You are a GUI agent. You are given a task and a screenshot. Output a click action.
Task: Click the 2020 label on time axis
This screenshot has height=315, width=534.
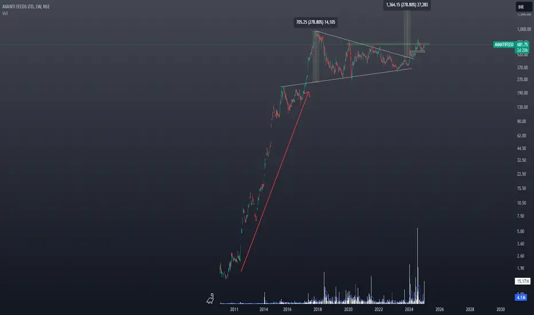348,309
